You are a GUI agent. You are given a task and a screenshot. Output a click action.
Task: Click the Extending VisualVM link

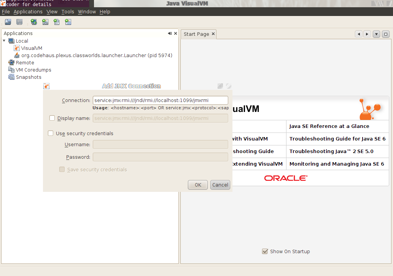coord(258,164)
